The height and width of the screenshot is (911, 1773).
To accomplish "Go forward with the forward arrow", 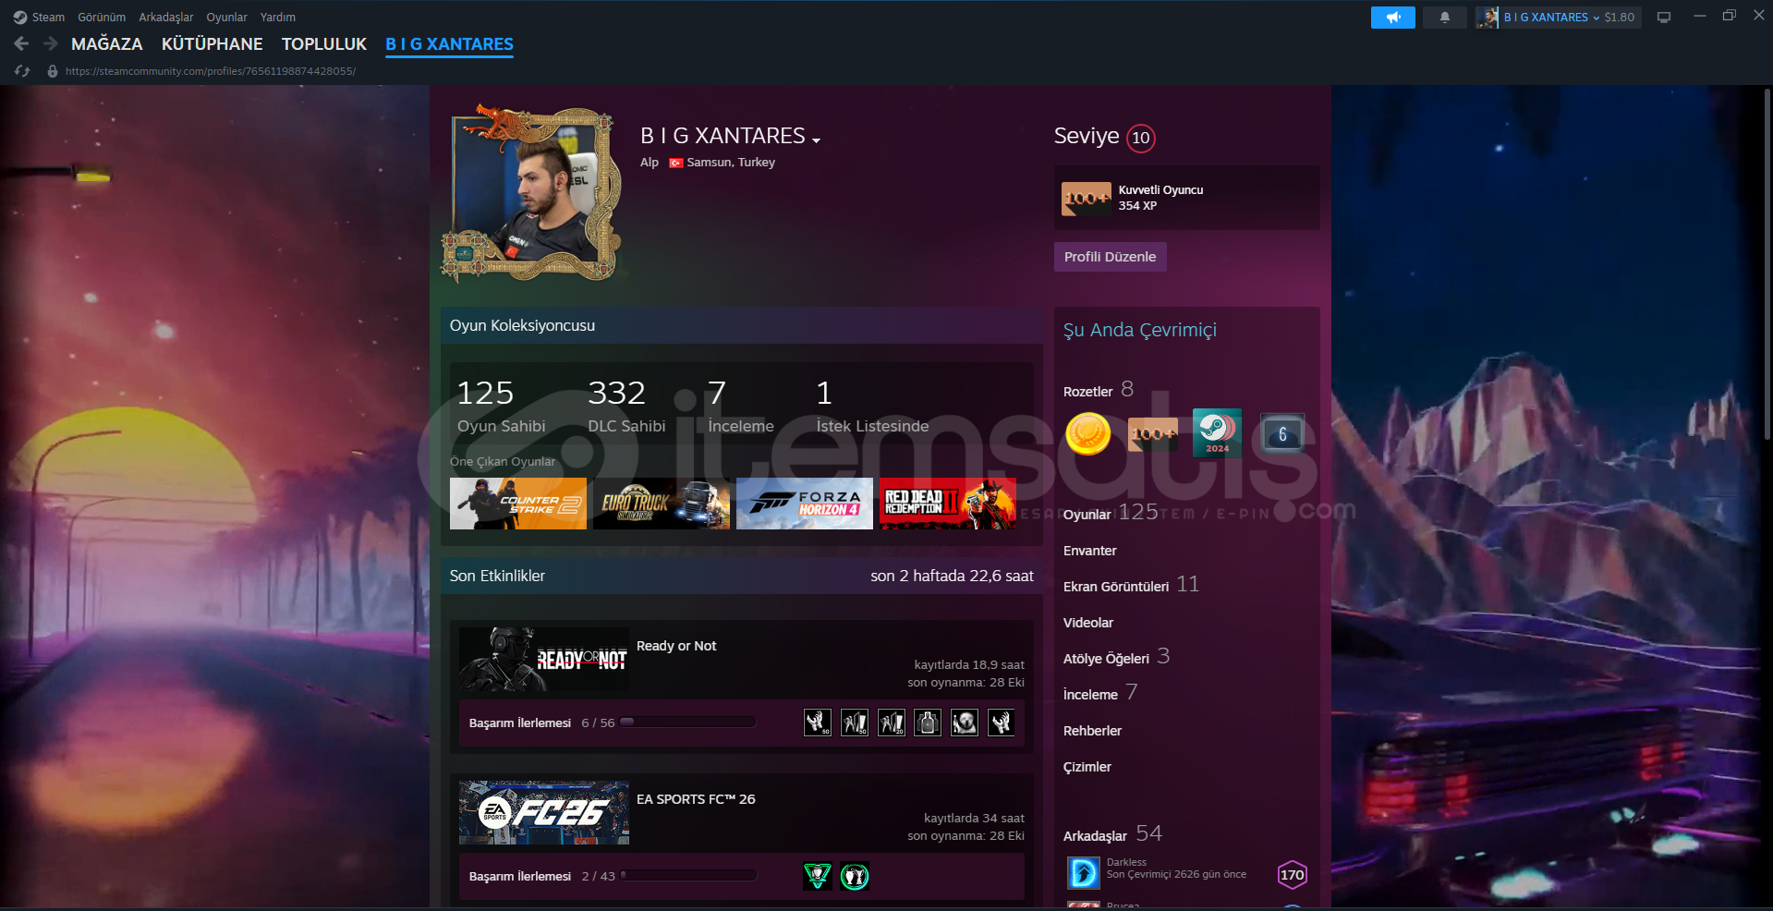I will pos(51,43).
